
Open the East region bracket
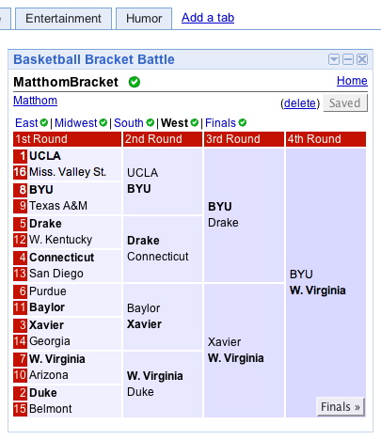point(26,123)
